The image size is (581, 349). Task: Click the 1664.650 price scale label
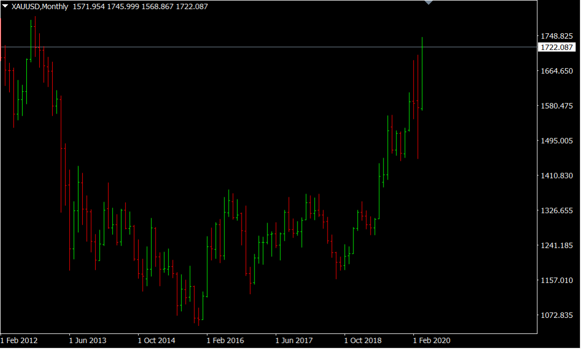click(557, 71)
